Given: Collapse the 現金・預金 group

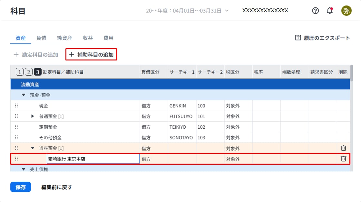Looking at the screenshot, I should [23, 95].
